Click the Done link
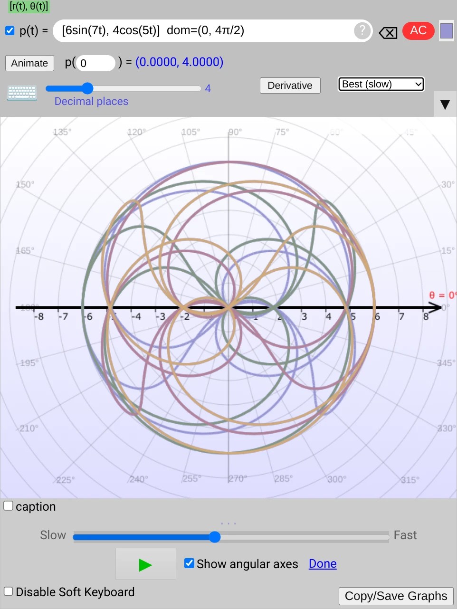457x609 pixels. [322, 563]
